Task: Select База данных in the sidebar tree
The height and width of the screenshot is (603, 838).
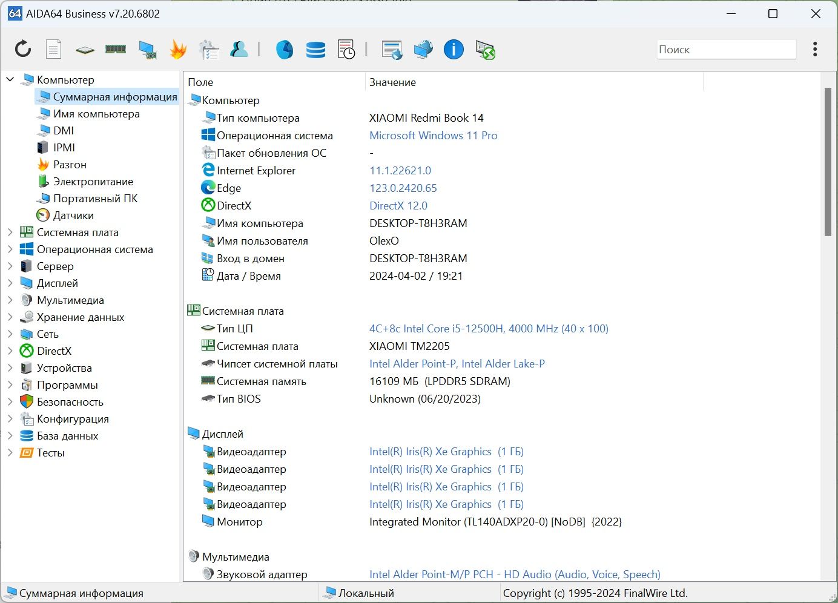Action: point(59,435)
